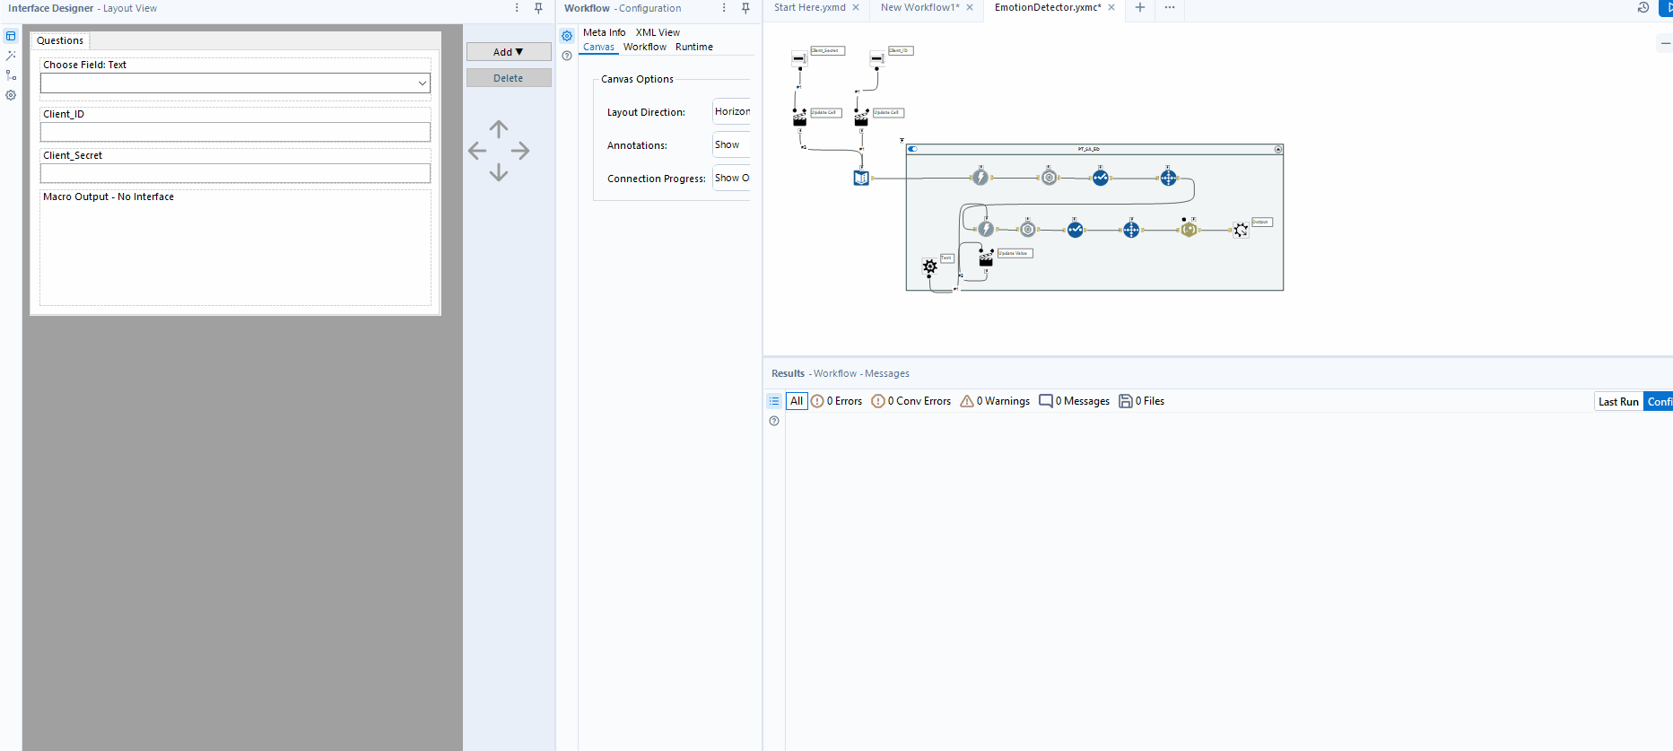Open the Runtime tab in Workflow Configuration
This screenshot has height=751, width=1673.
[x=693, y=47]
